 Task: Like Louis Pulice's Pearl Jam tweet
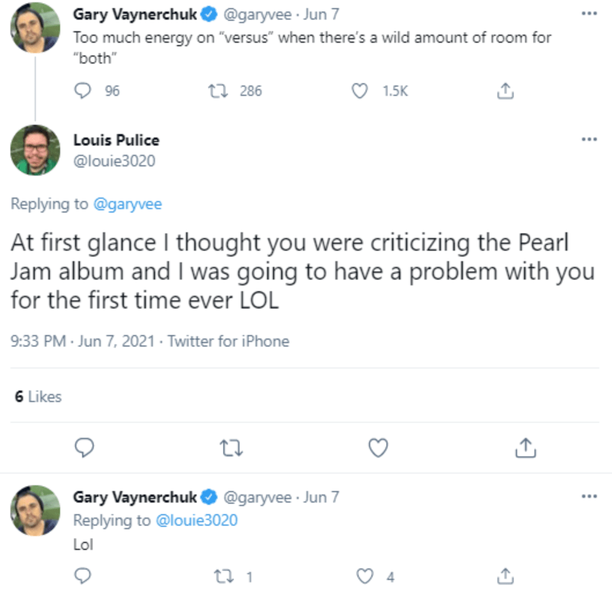[x=378, y=447]
